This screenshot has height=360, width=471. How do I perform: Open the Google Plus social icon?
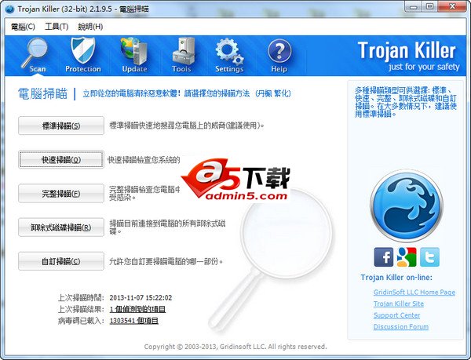point(407,257)
